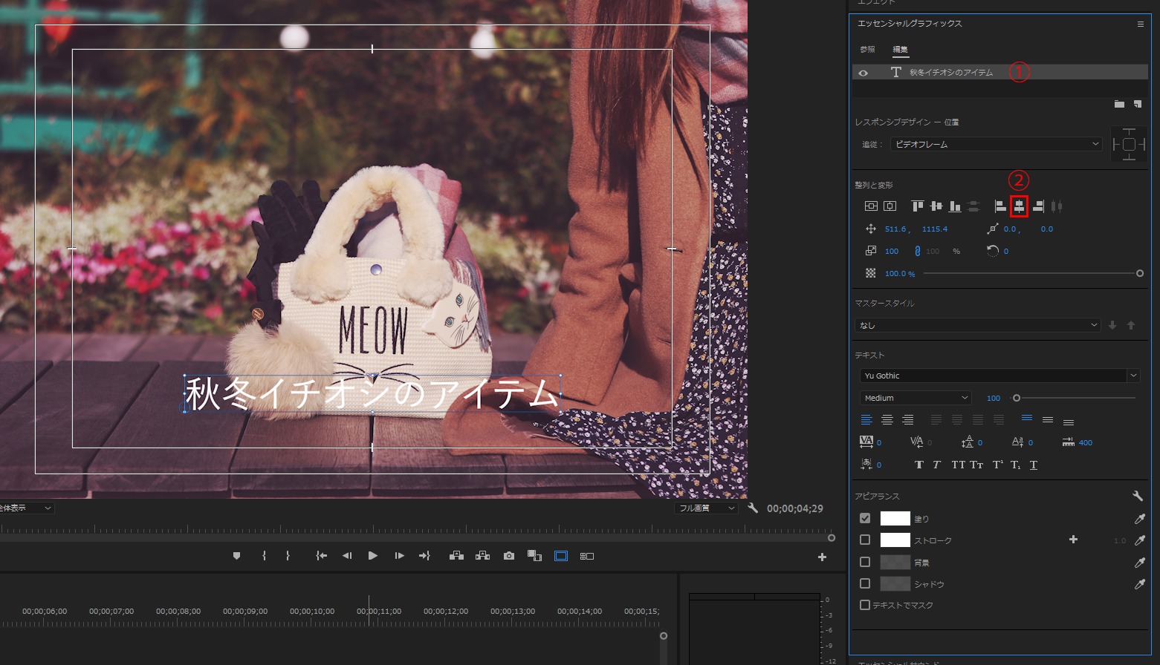
Task: Enable the ストローク checkbox in Appearance
Action: tap(864, 540)
